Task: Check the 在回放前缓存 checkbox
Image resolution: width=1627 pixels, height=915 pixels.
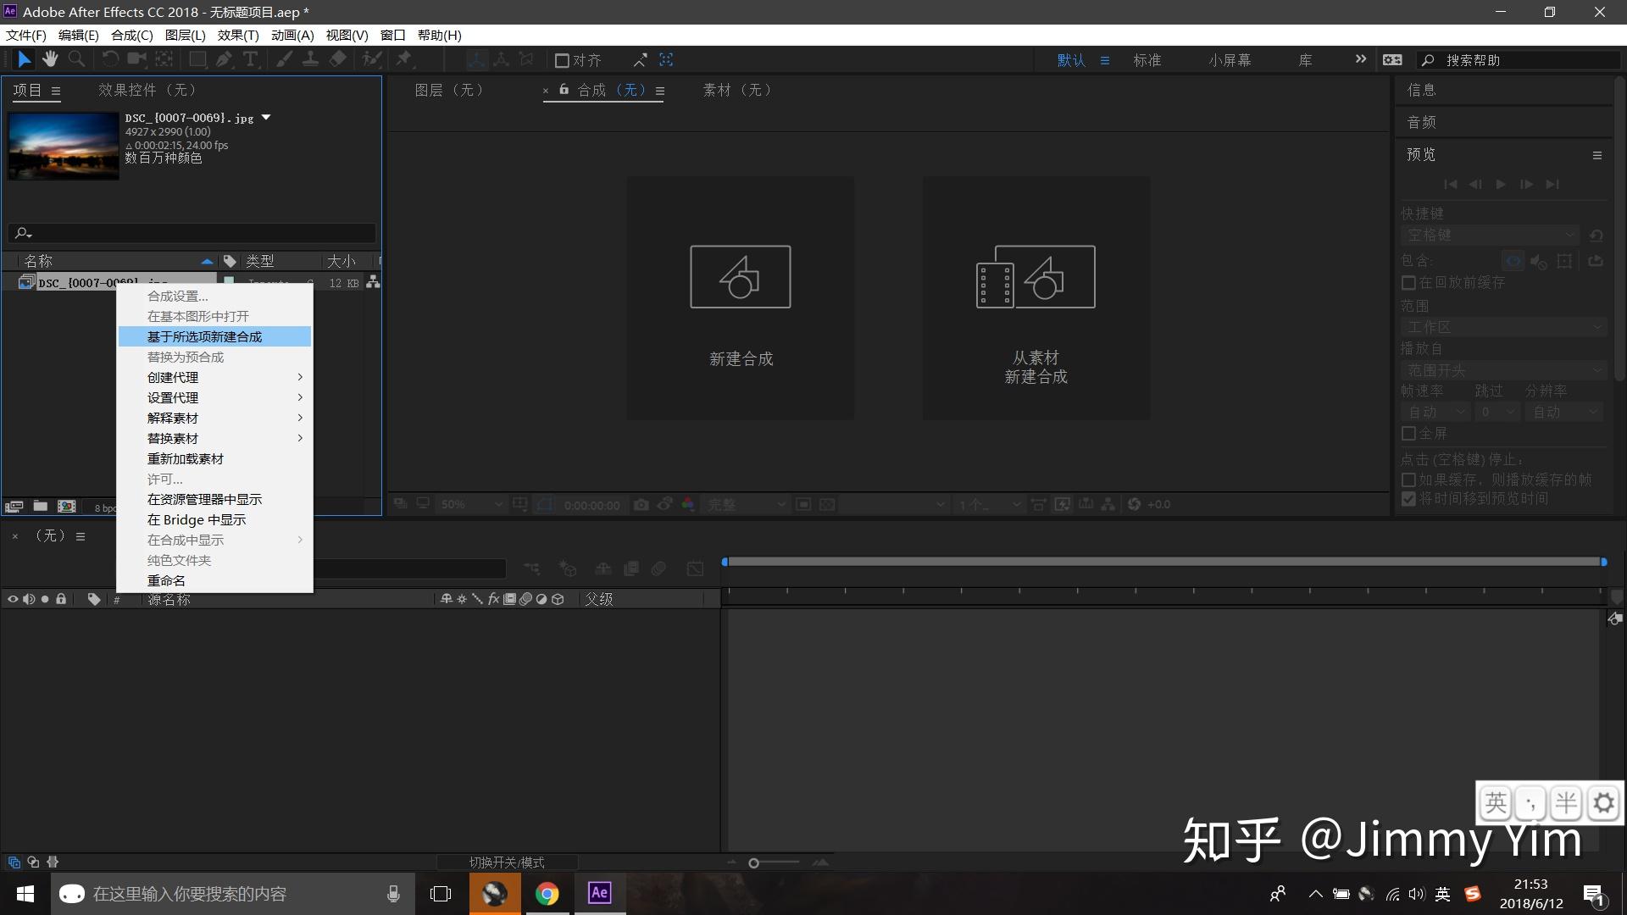Action: 1408,282
